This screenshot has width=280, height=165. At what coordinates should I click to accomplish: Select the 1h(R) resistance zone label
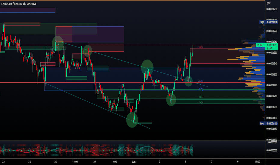pyautogui.click(x=201, y=47)
